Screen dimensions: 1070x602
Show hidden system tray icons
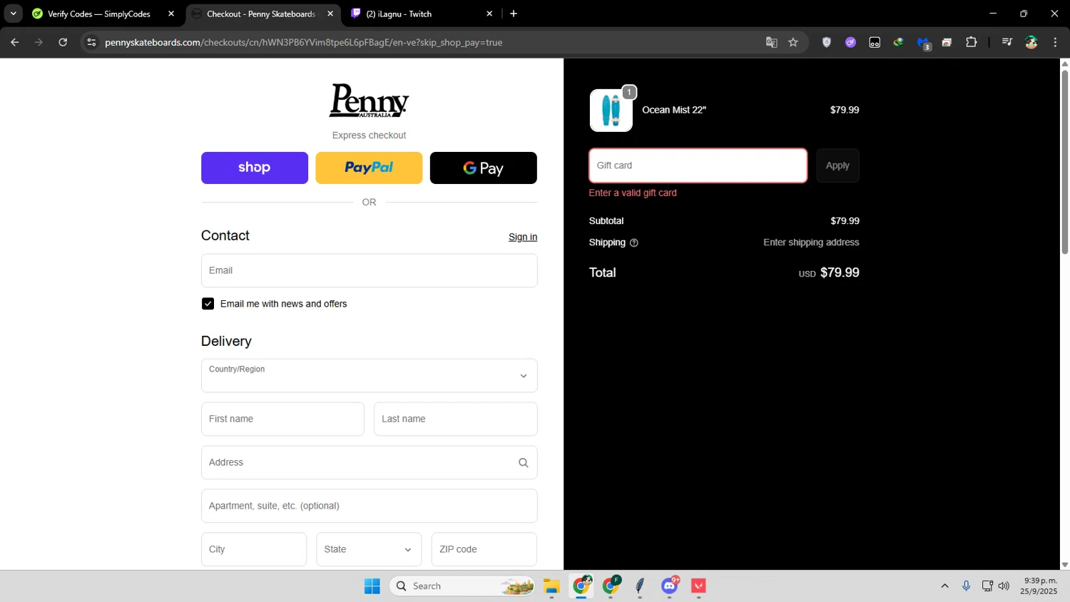click(944, 586)
